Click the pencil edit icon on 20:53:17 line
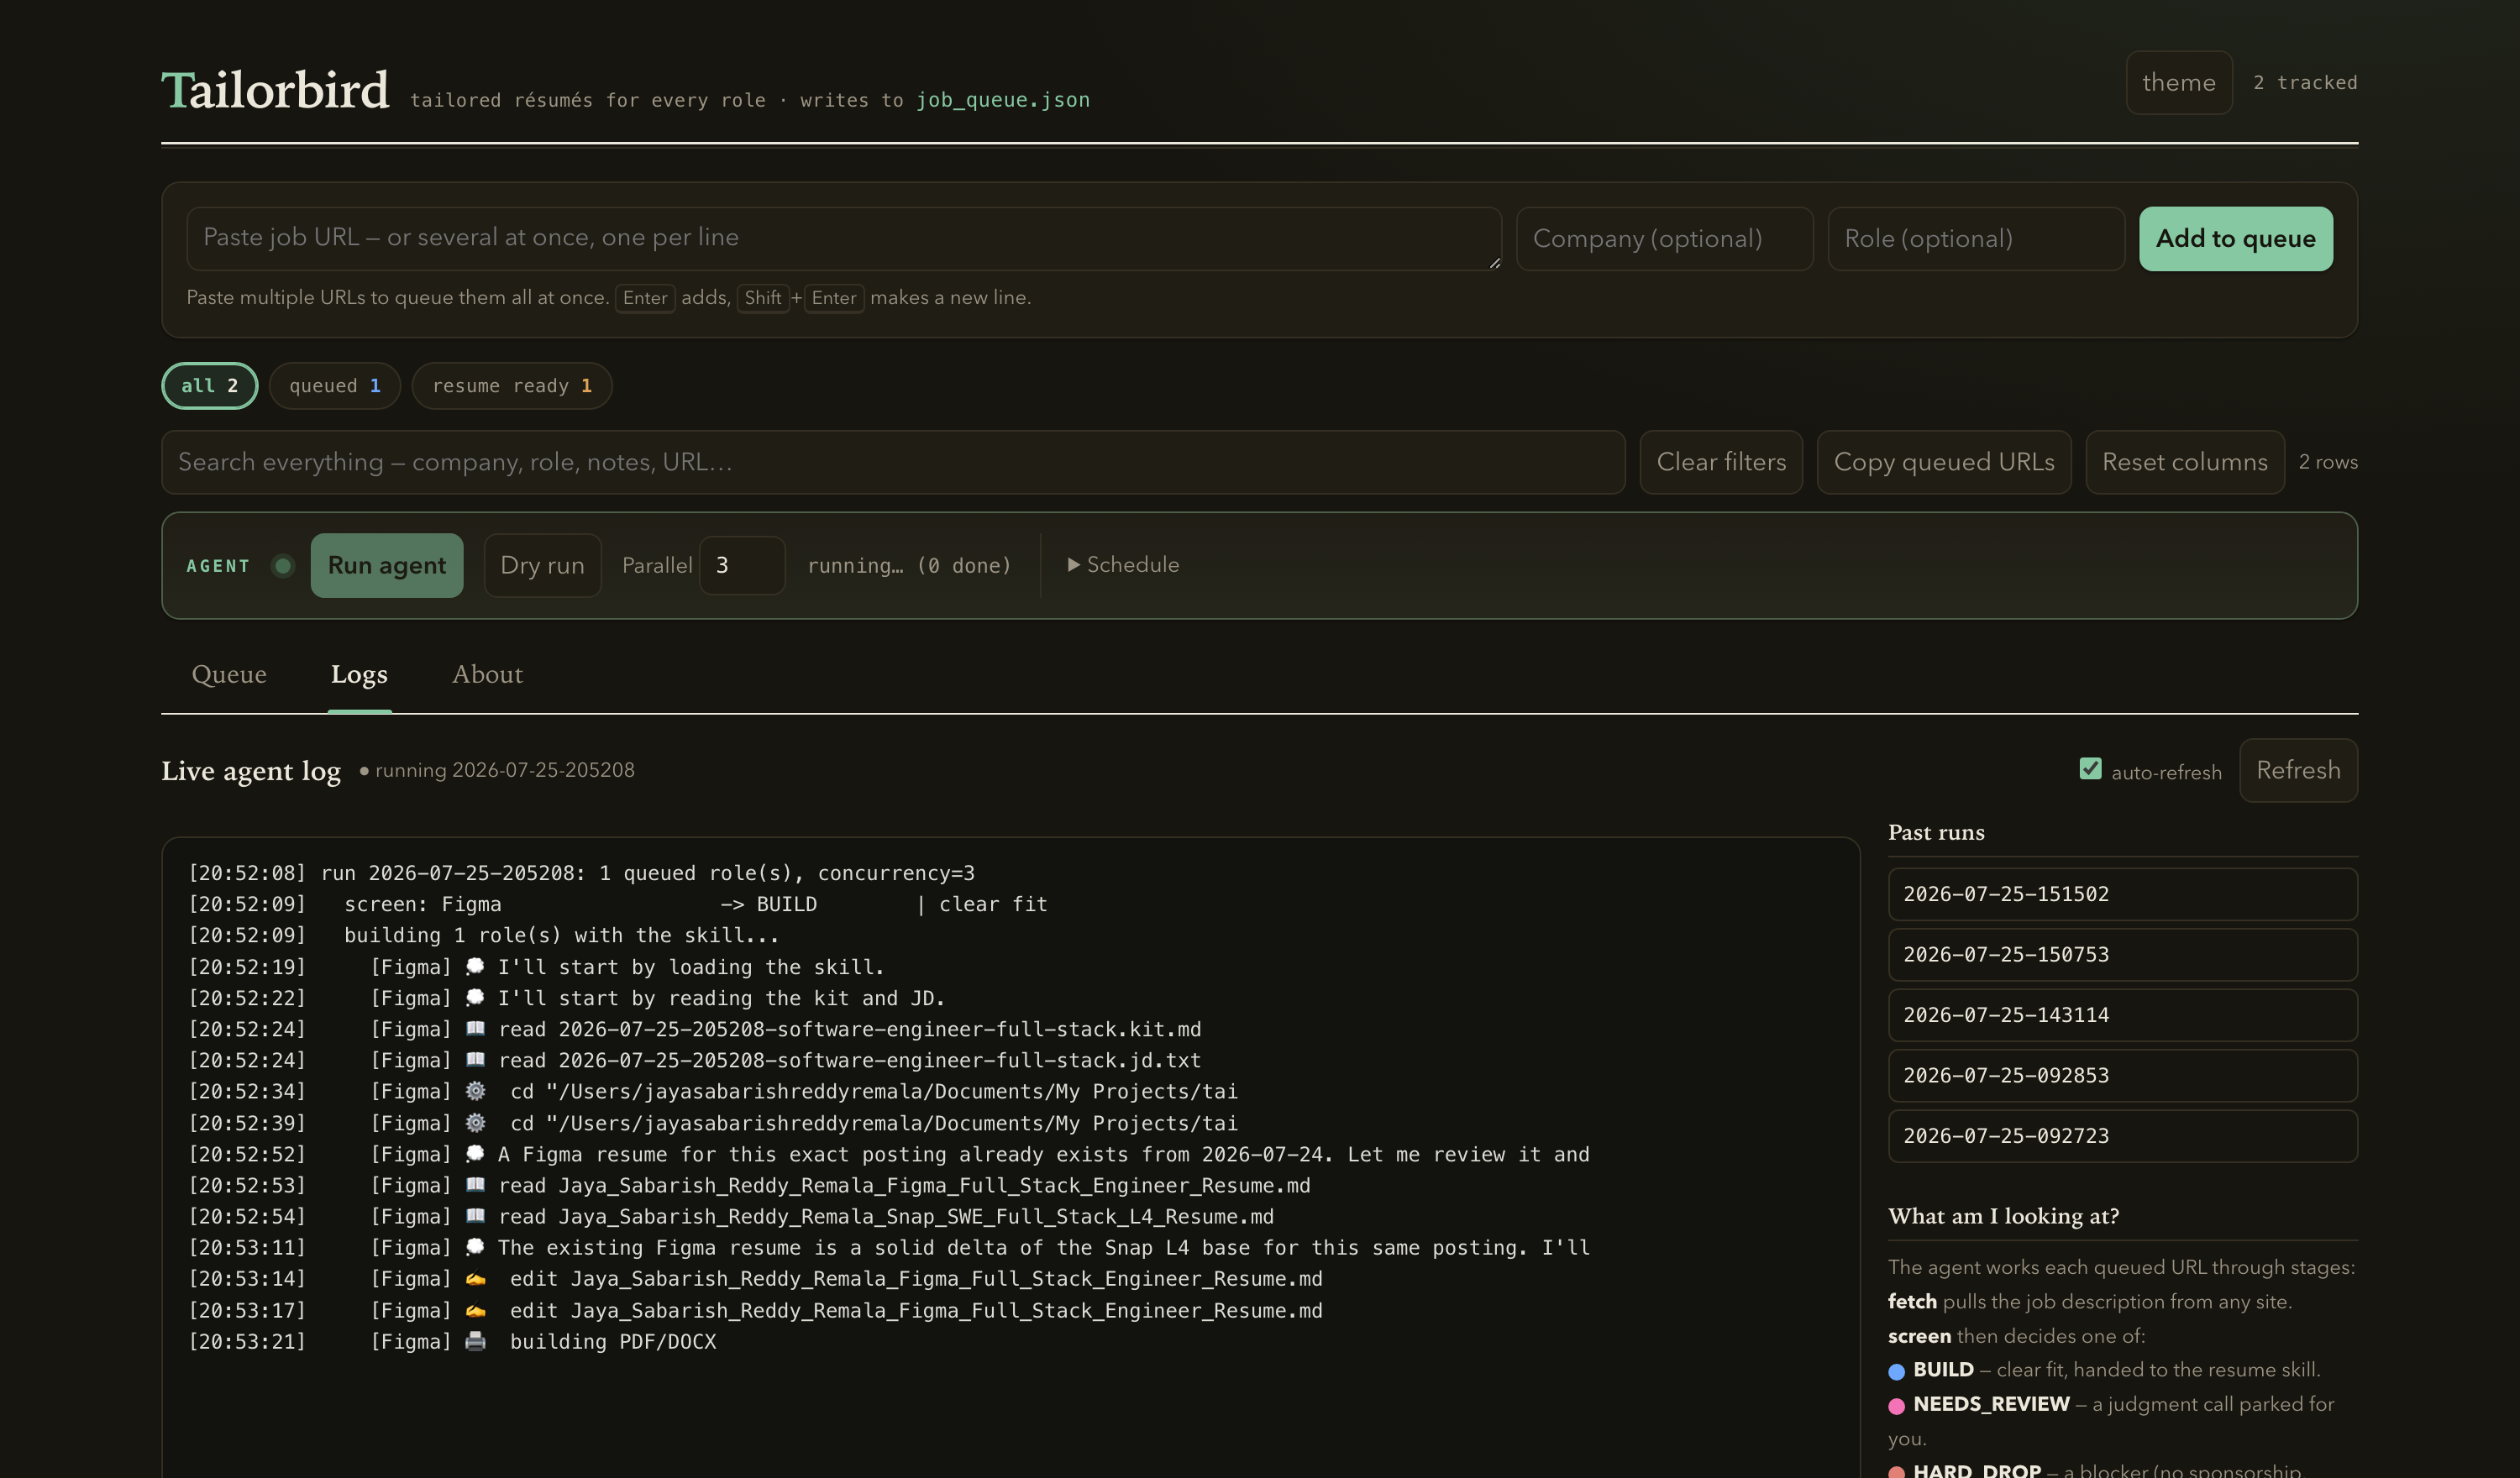The image size is (2520, 1478). (475, 1310)
